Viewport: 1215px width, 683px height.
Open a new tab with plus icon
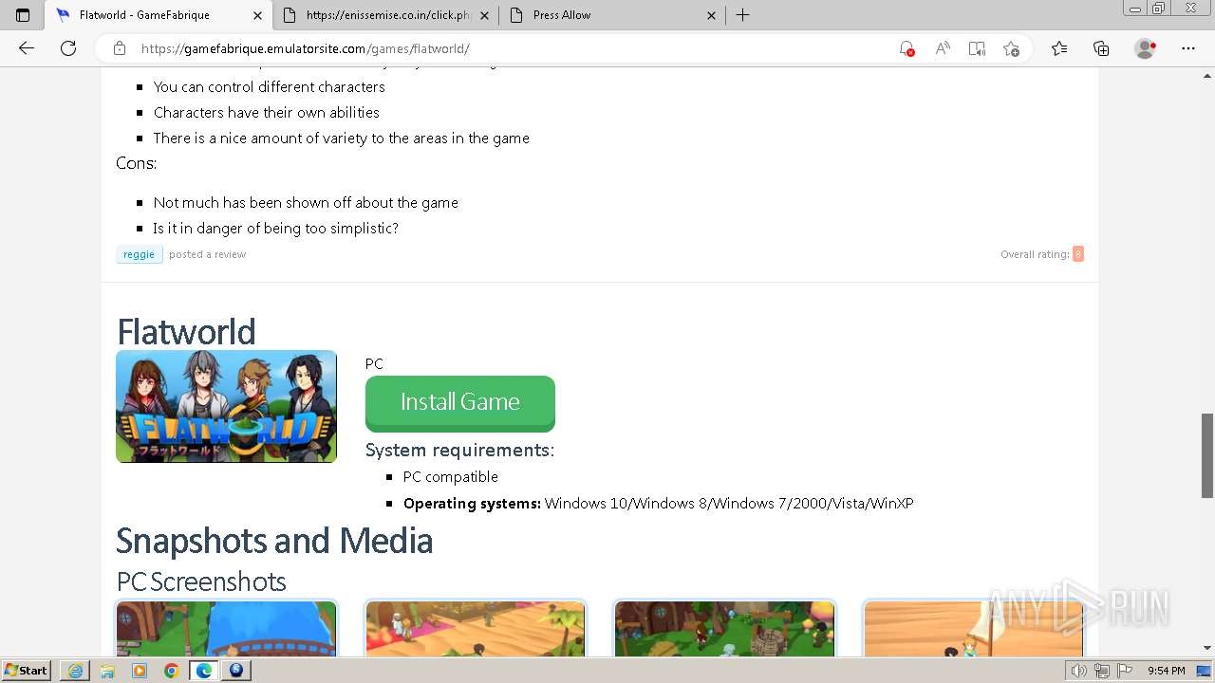click(742, 15)
